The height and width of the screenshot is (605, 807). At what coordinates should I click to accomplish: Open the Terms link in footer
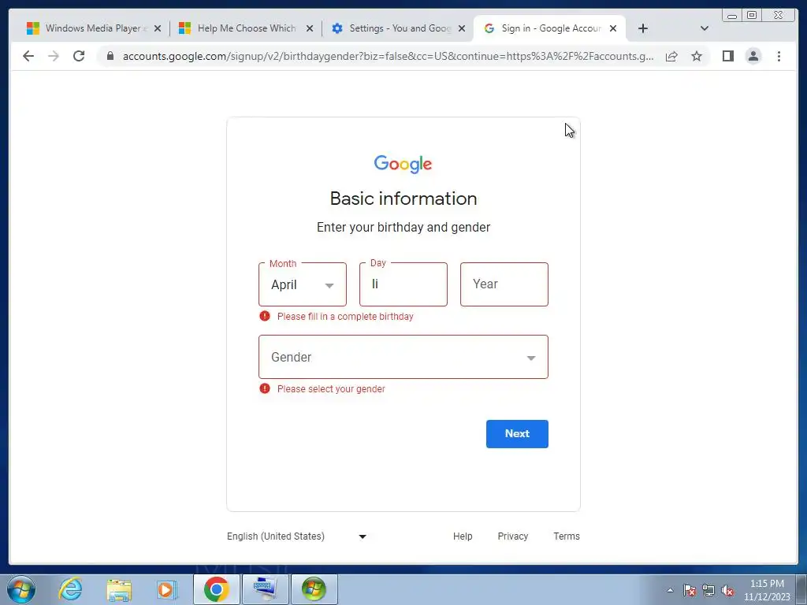567,536
